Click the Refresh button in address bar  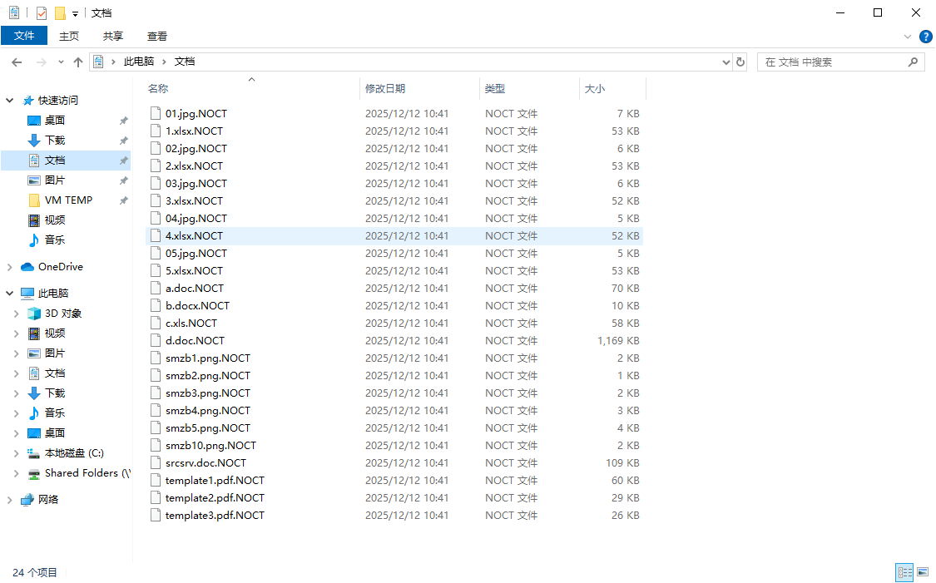point(740,62)
